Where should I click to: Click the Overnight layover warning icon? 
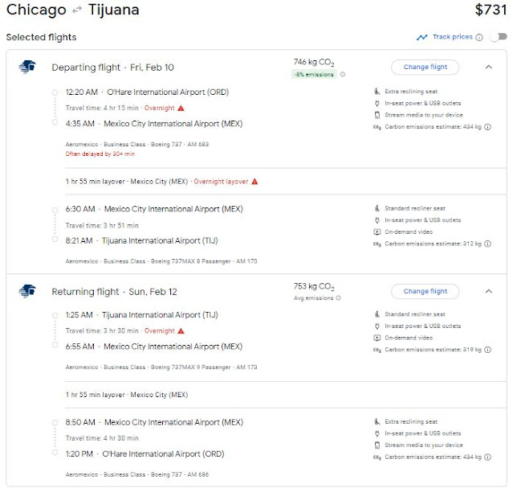[254, 182]
